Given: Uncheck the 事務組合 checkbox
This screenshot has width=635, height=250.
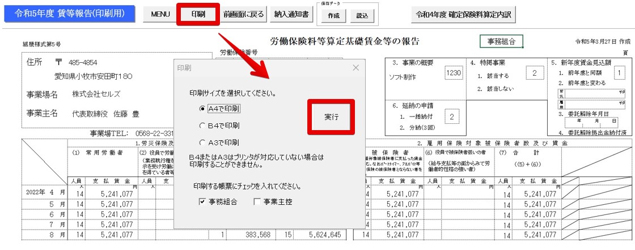Looking at the screenshot, I should point(202,201).
